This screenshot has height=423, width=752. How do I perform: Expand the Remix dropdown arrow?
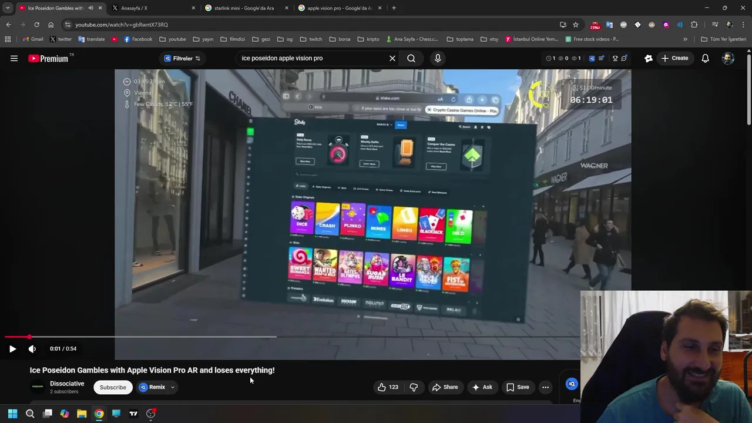pos(173,387)
